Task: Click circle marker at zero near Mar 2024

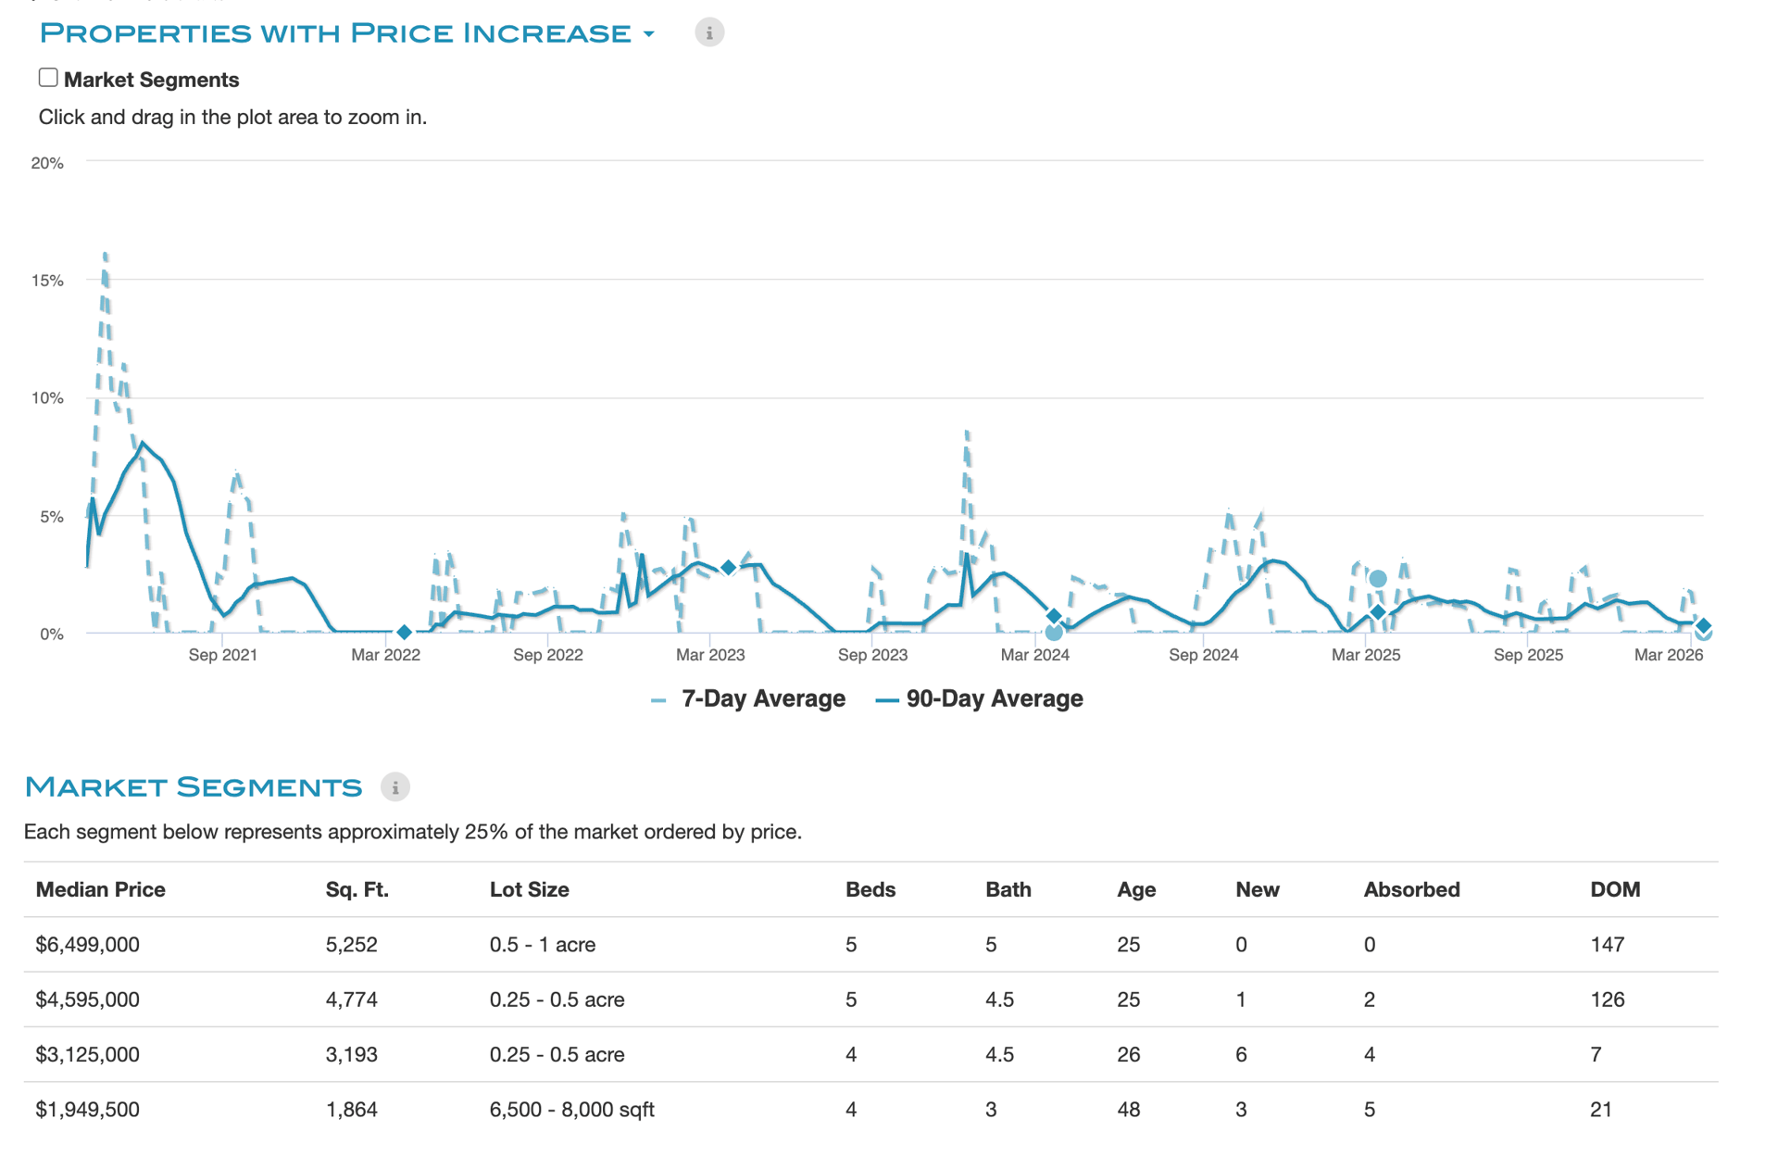Action: pyautogui.click(x=1054, y=633)
